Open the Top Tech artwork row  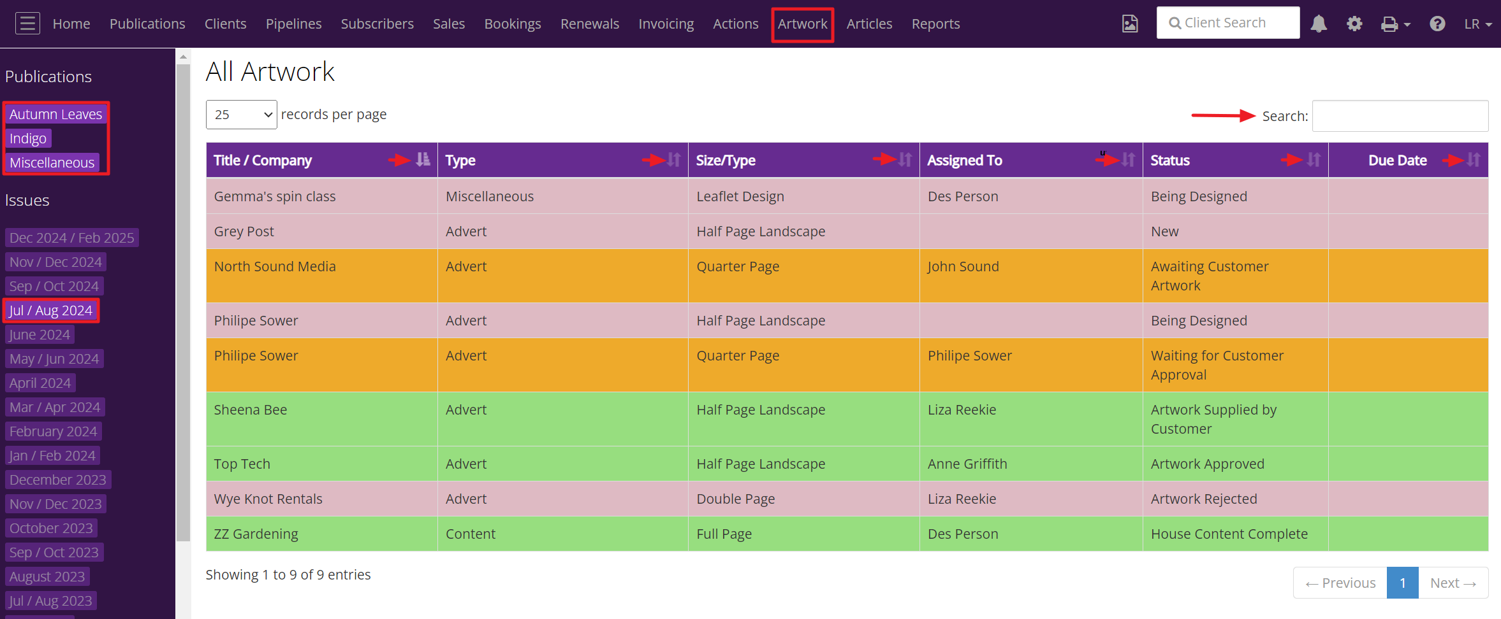tap(847, 464)
